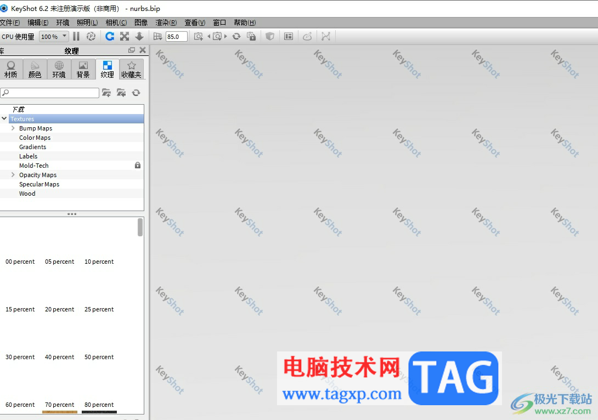Open the 文件(F) menu
598x420 pixels.
coord(10,22)
